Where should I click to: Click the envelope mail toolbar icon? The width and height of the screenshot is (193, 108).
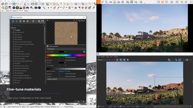pyautogui.click(x=36, y=8)
